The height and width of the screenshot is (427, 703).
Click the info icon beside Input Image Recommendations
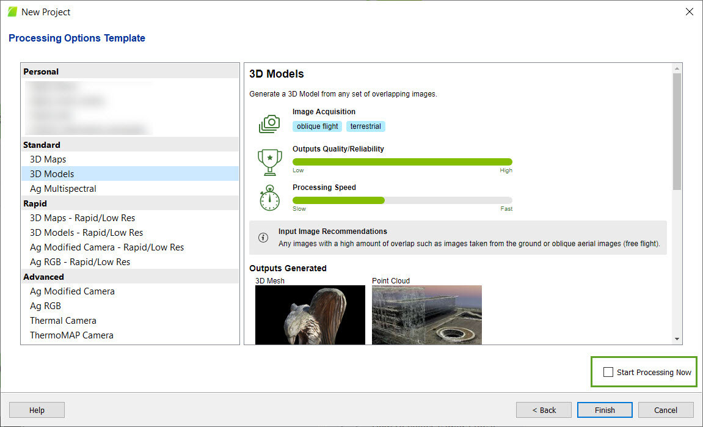pyautogui.click(x=263, y=238)
